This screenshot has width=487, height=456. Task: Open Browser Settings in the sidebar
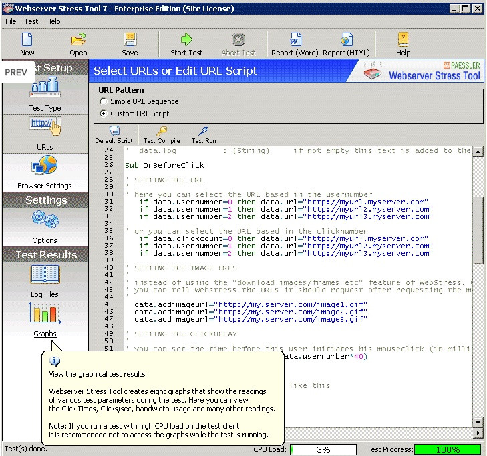point(45,172)
